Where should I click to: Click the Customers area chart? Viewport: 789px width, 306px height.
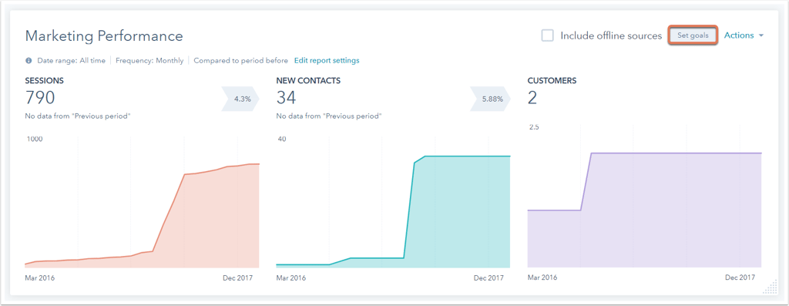(x=645, y=197)
